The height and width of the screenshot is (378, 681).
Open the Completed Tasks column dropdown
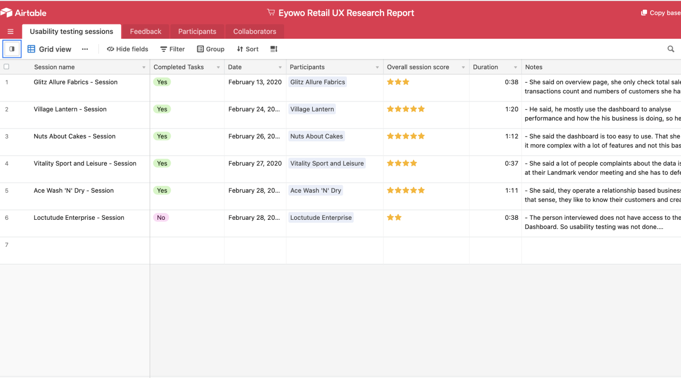pos(218,67)
